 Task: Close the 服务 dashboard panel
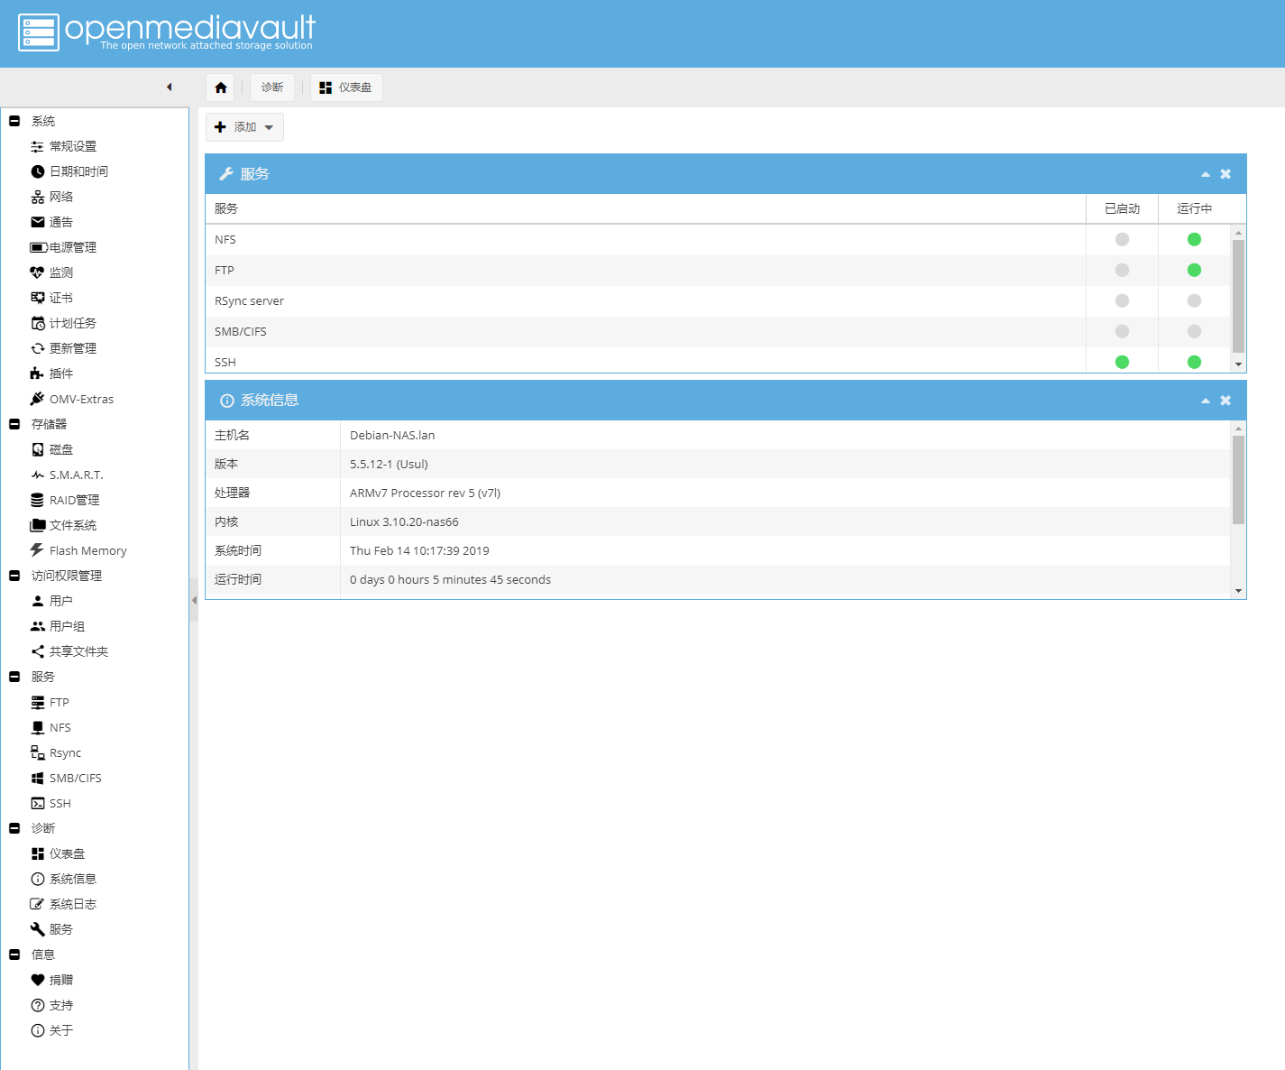pos(1225,174)
